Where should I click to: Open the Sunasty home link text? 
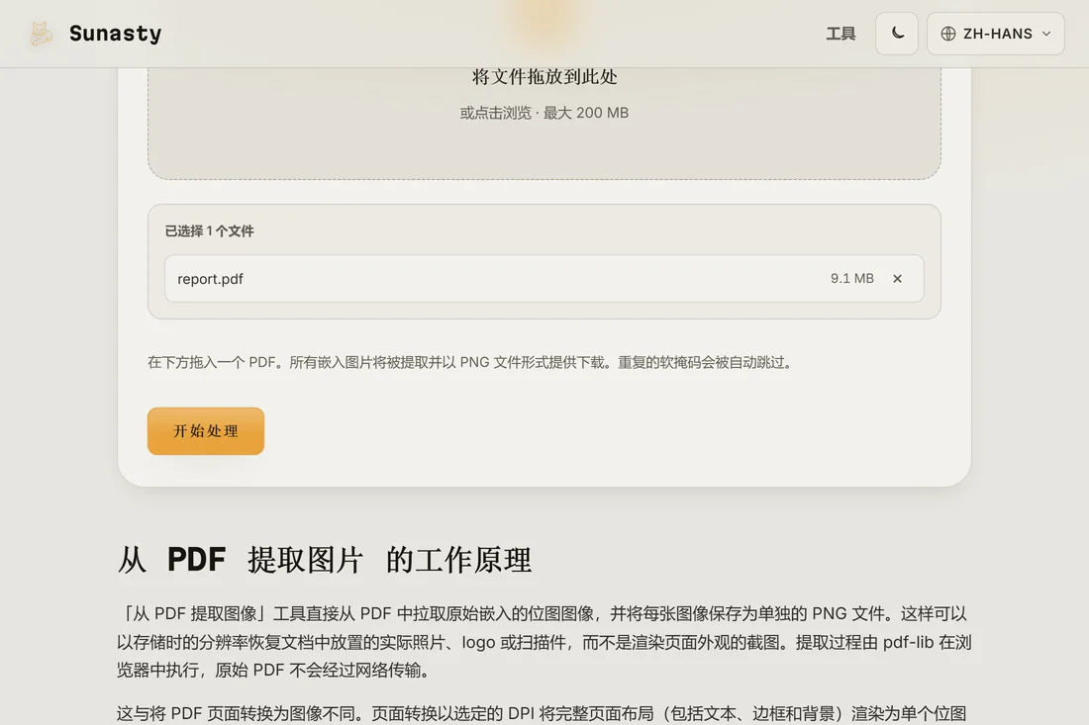[x=115, y=34]
